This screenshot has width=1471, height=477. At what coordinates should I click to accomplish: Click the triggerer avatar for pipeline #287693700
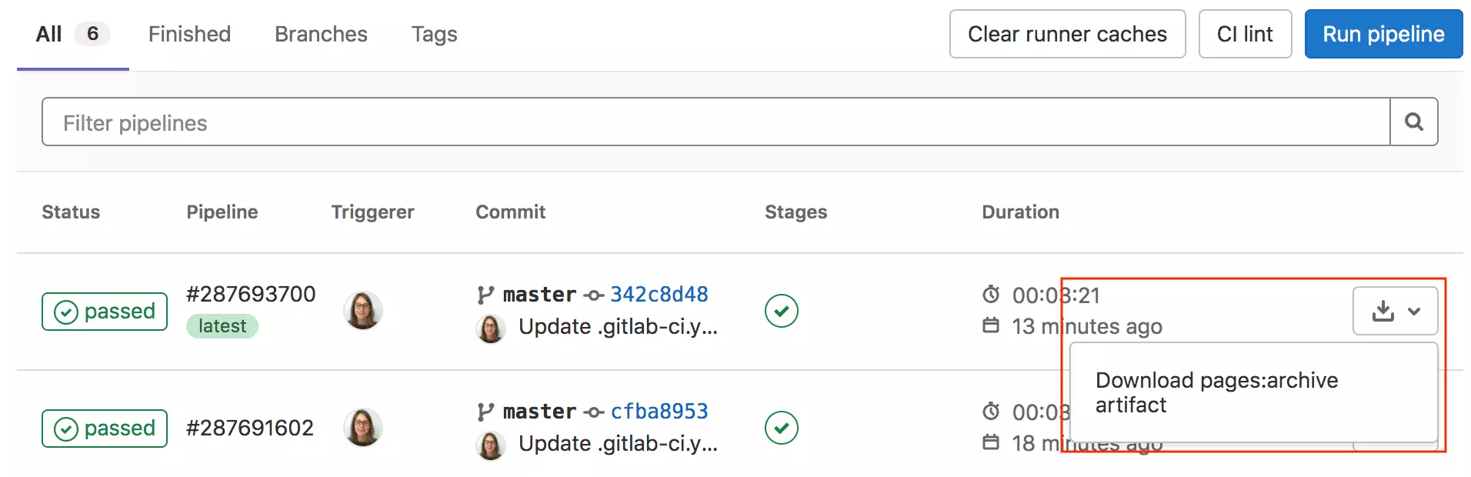tap(362, 311)
